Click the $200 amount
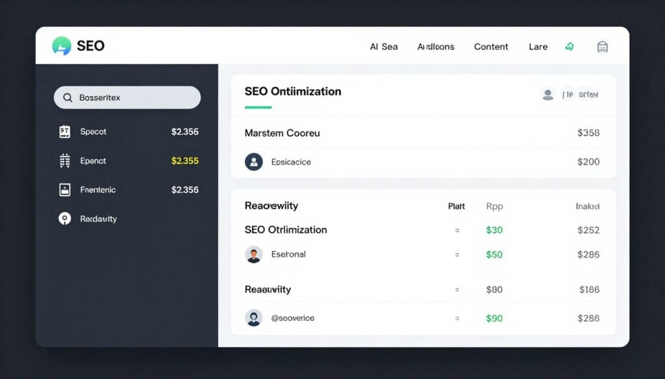Image resolution: width=665 pixels, height=379 pixels. (588, 161)
